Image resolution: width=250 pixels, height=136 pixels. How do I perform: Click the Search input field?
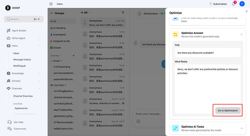tap(24, 19)
